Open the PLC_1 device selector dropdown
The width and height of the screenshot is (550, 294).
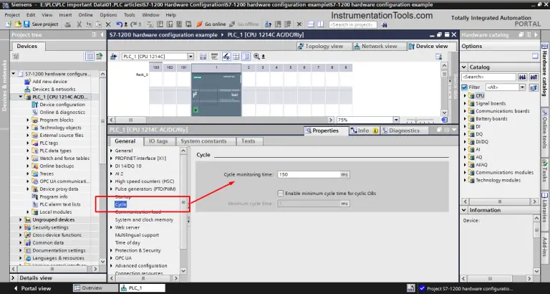(x=190, y=57)
